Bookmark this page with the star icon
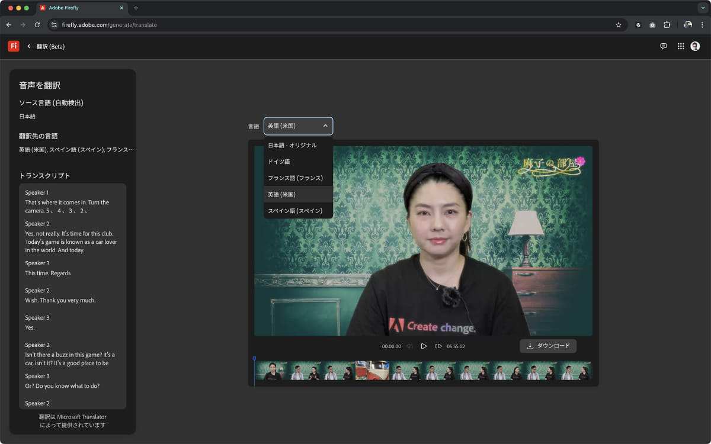Image resolution: width=711 pixels, height=444 pixels. pos(619,25)
